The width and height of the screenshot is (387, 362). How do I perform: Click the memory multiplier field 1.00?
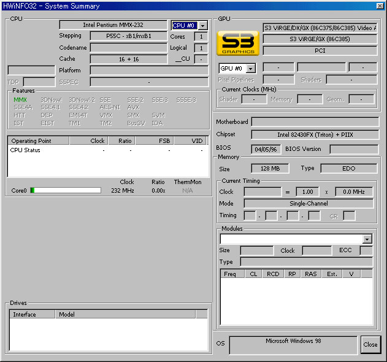click(307, 192)
